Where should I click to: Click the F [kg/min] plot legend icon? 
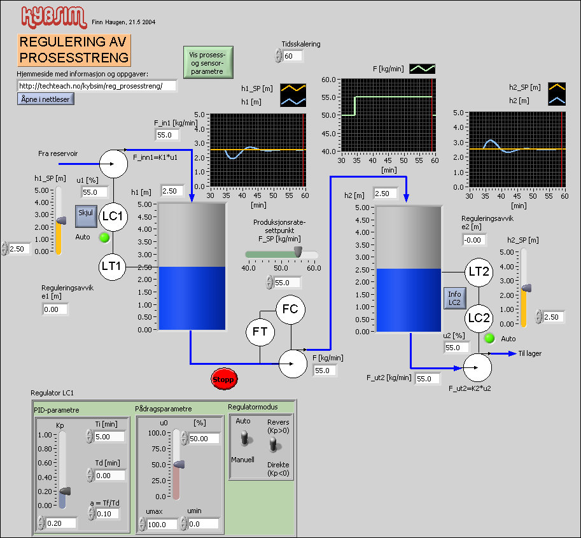pos(422,68)
